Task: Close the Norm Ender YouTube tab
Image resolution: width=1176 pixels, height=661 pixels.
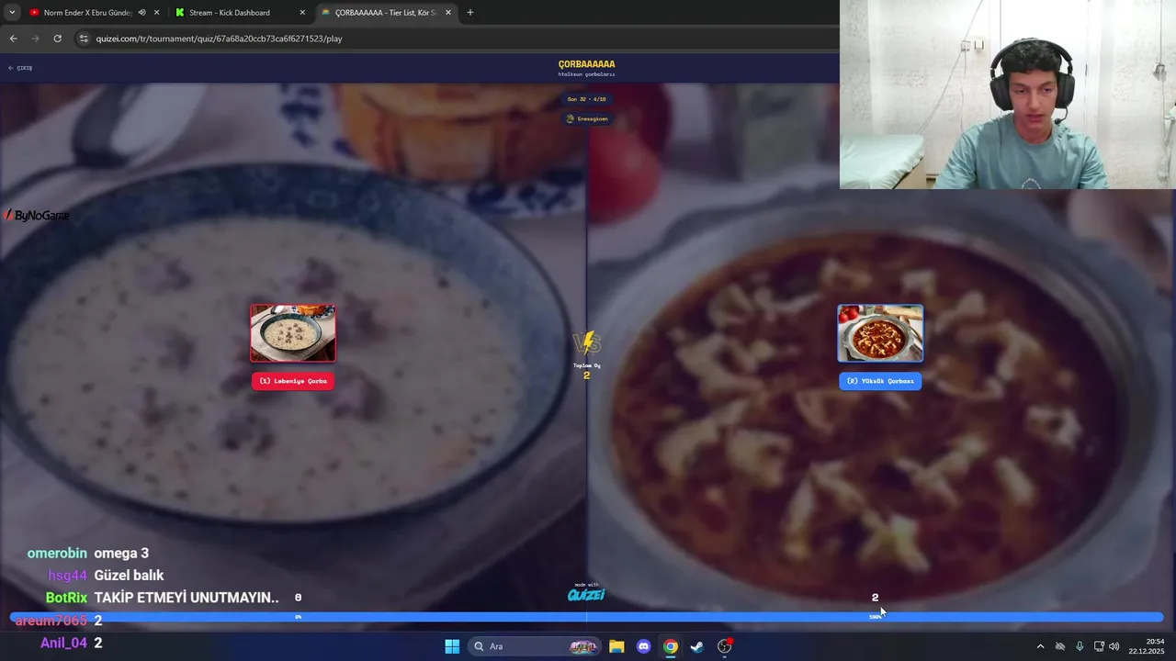Action: point(156,13)
